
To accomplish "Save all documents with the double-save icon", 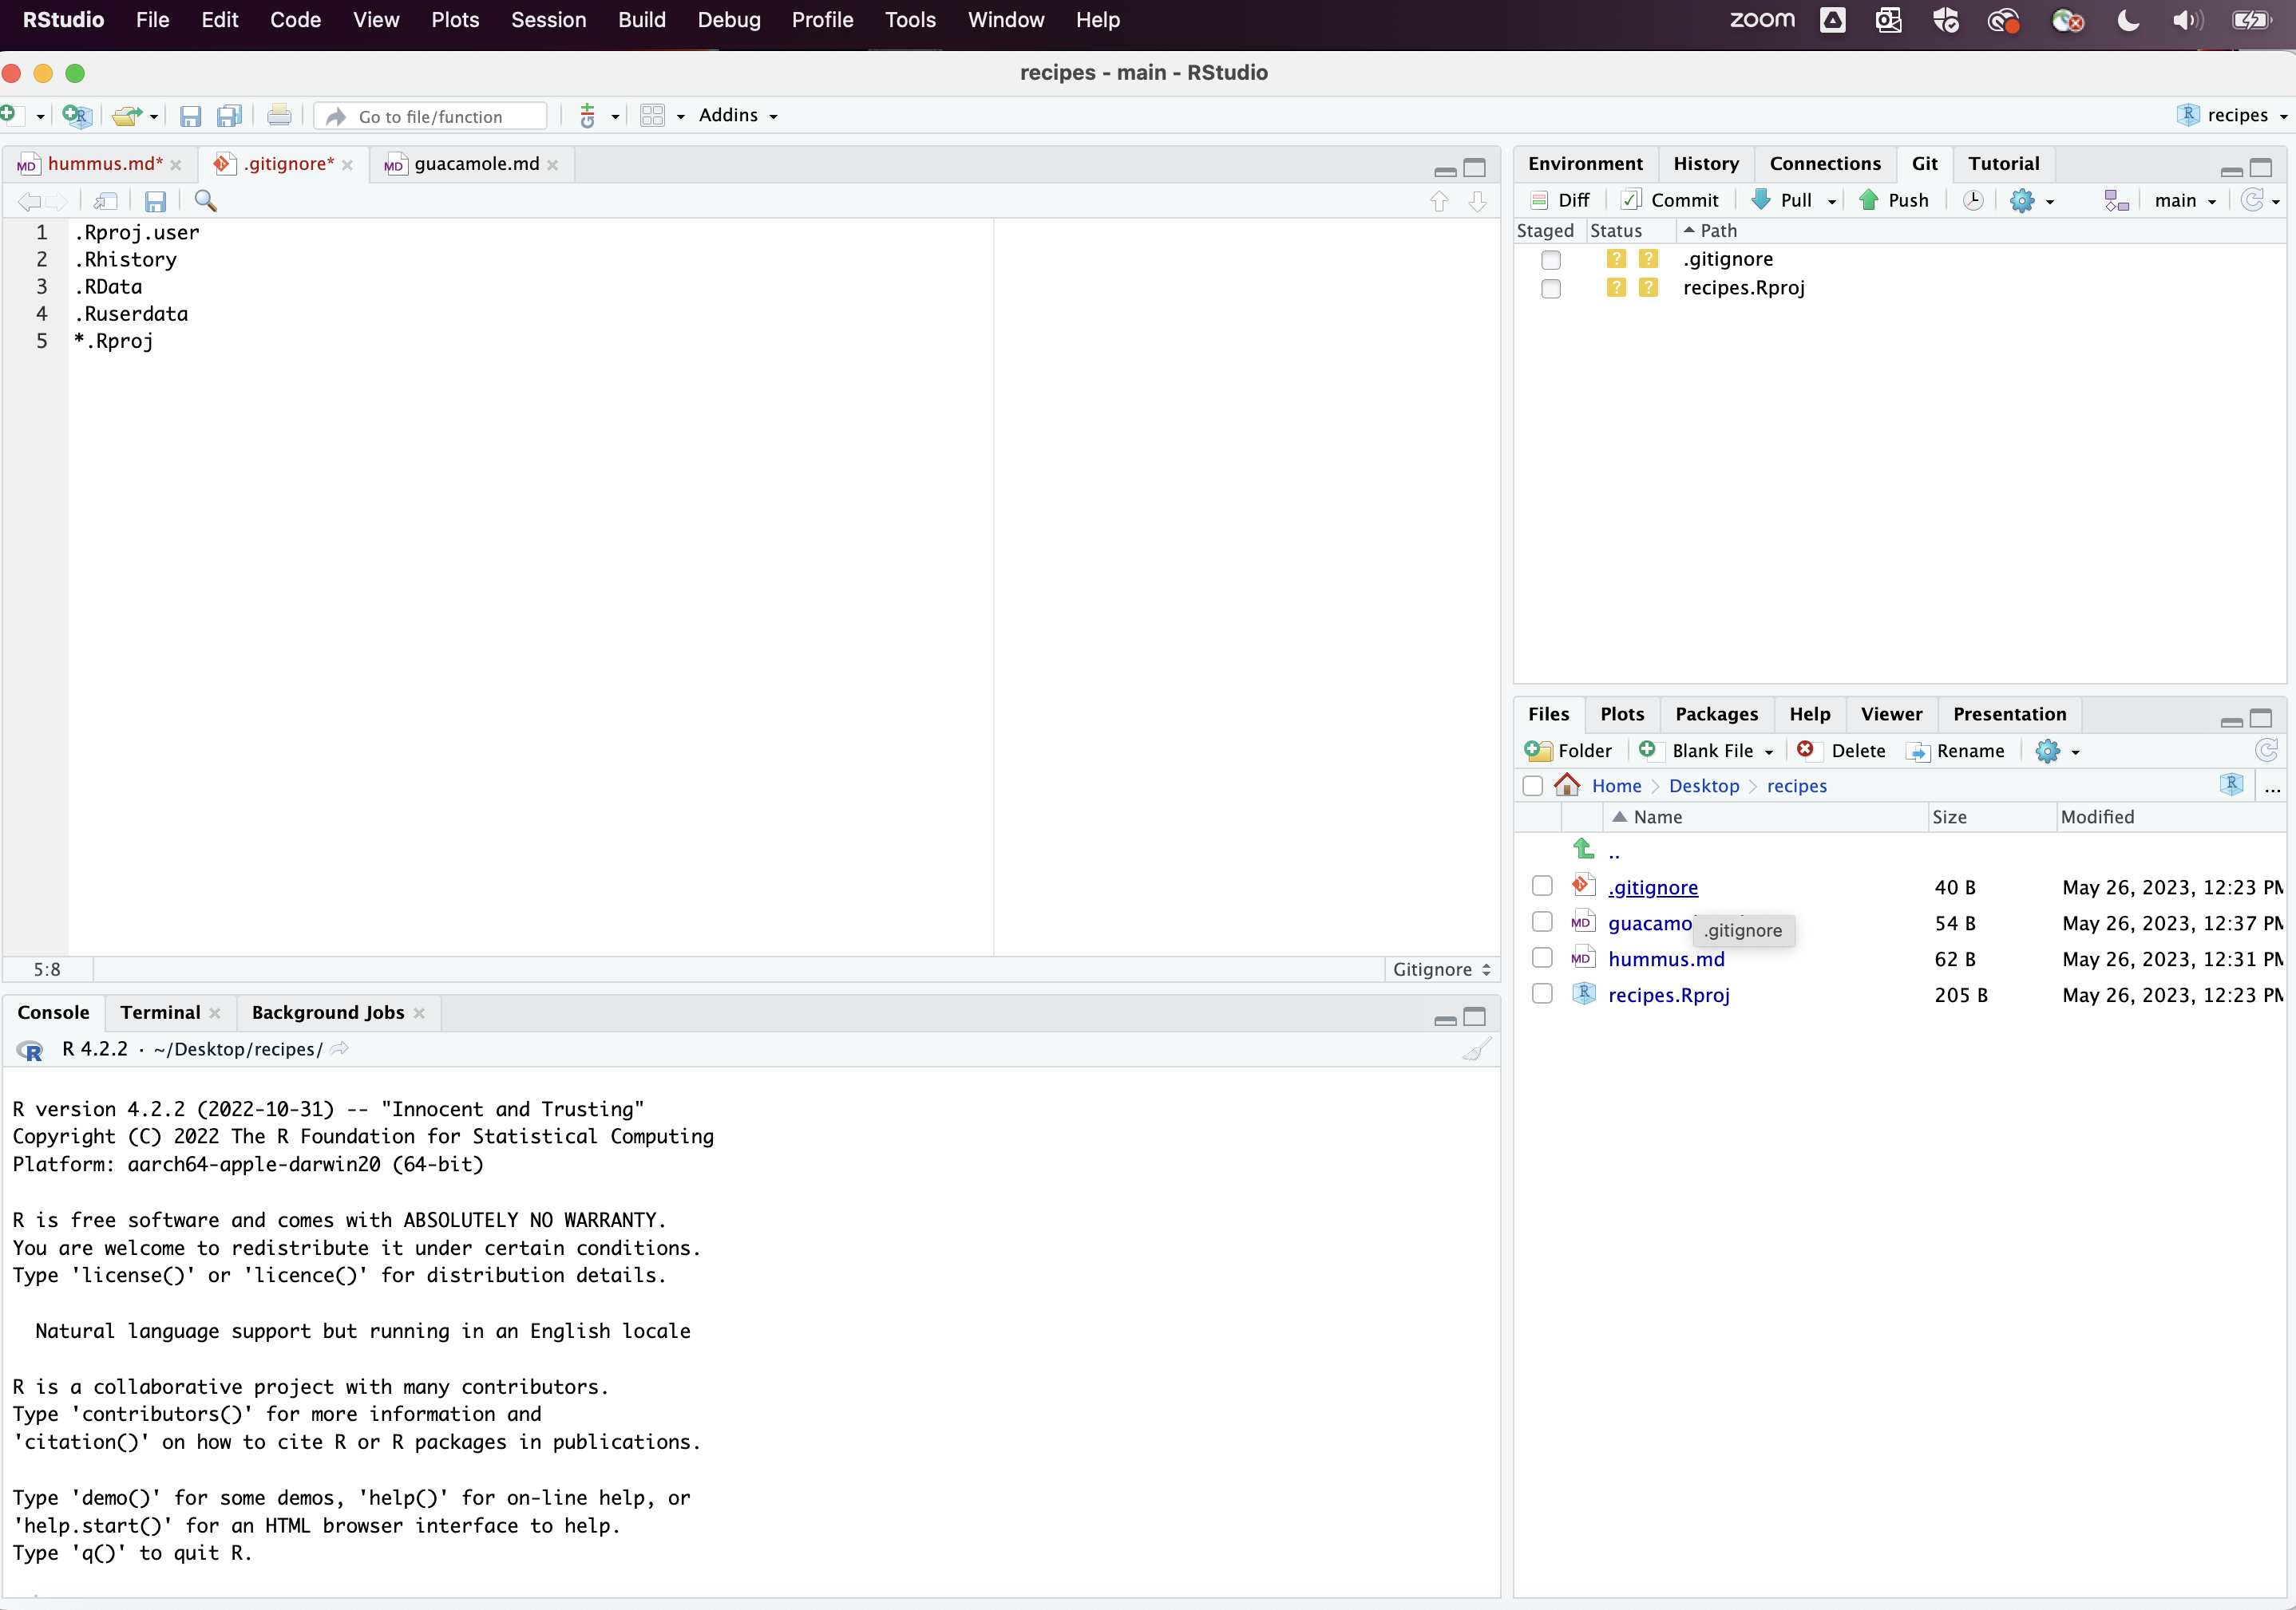I will coord(229,116).
